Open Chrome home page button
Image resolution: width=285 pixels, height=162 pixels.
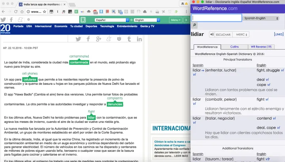[22, 11]
